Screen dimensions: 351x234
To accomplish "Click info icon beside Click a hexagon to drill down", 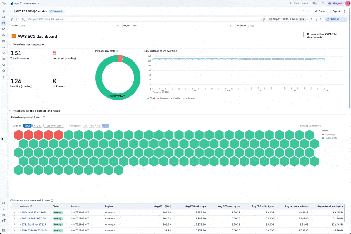I will 44,117.
